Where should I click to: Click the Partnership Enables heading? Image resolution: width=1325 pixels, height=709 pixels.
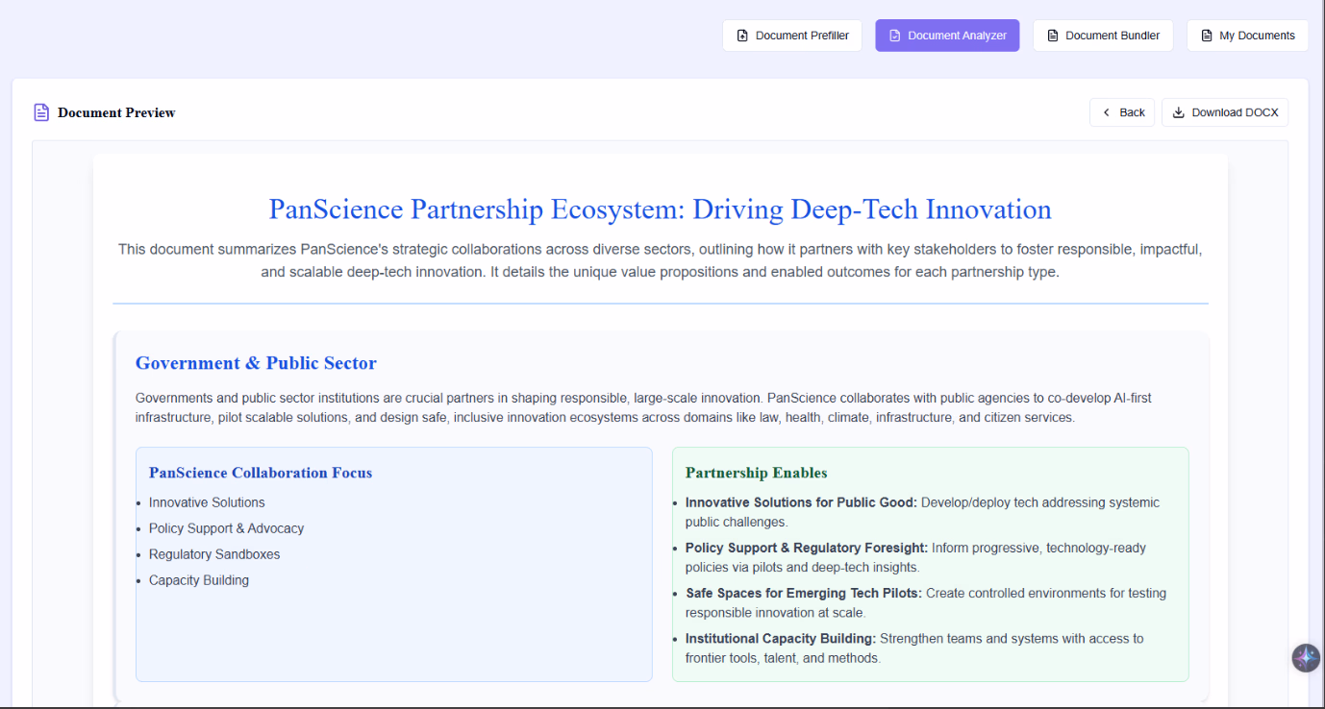(756, 473)
